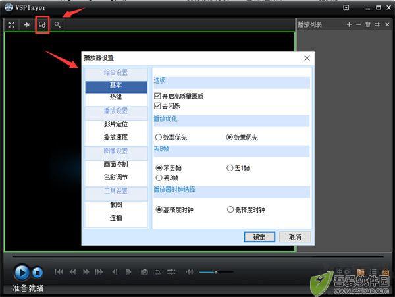This screenshot has height=297, width=395.
Task: Select 低精度时钟 radio button
Action: [x=230, y=209]
